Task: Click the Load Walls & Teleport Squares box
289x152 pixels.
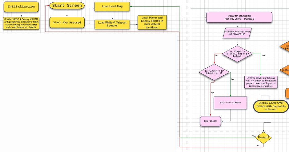Action: point(112,24)
